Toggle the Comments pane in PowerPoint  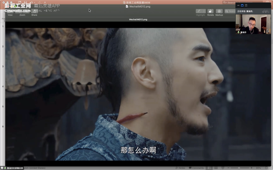(196, 168)
